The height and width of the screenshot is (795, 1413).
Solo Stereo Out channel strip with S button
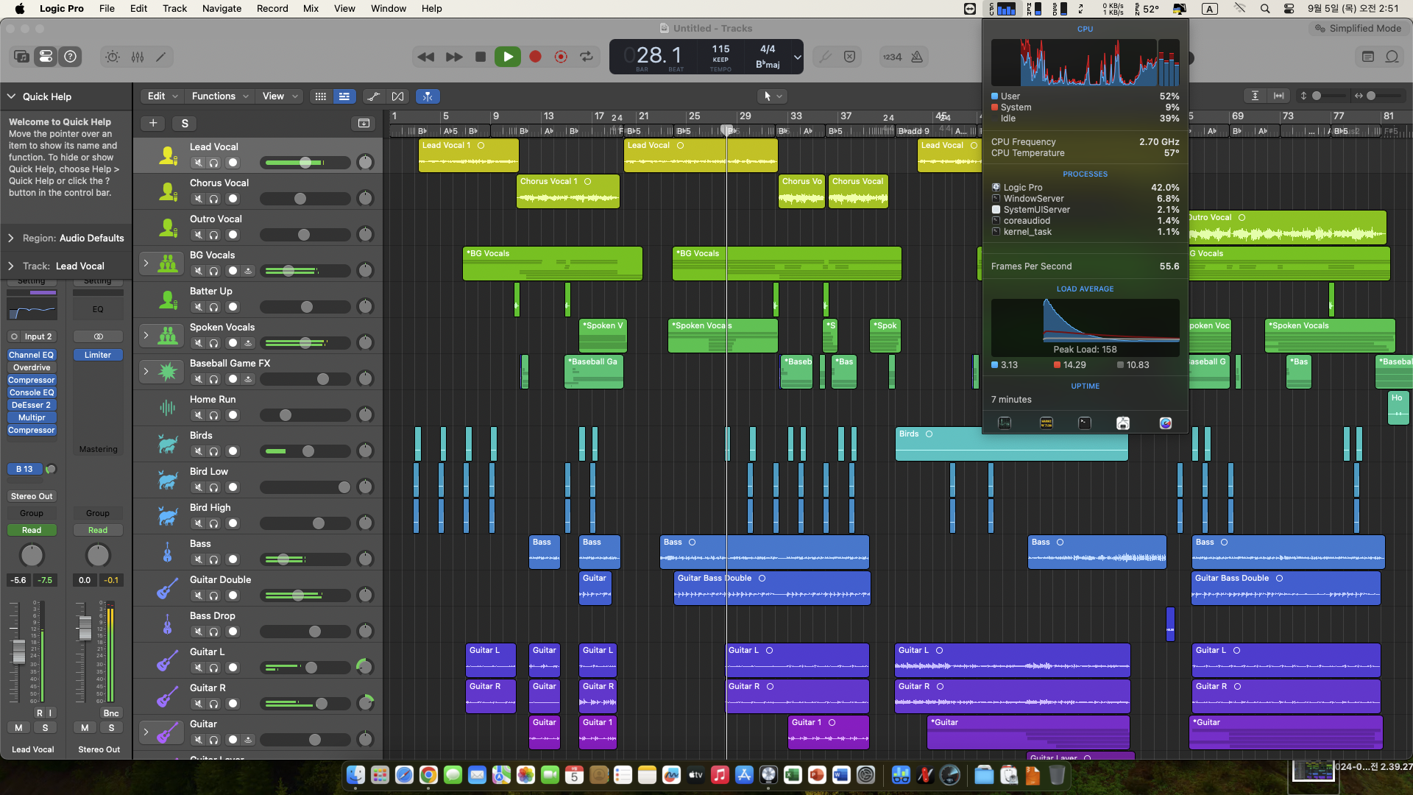coord(111,727)
